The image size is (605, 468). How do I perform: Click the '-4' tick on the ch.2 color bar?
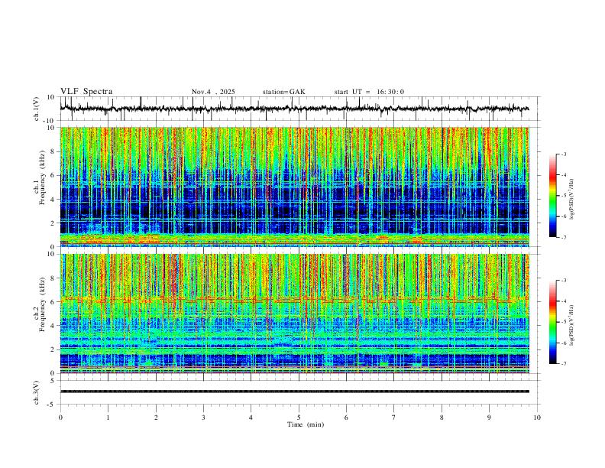click(x=563, y=301)
